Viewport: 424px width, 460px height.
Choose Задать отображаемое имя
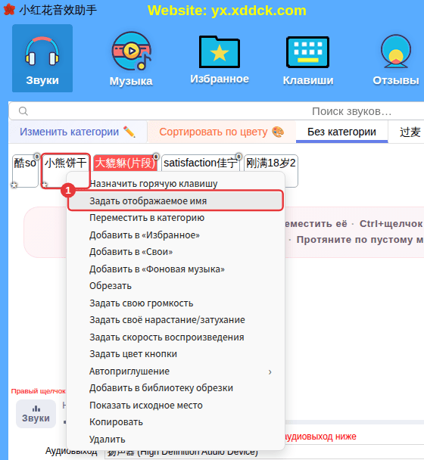(176, 201)
